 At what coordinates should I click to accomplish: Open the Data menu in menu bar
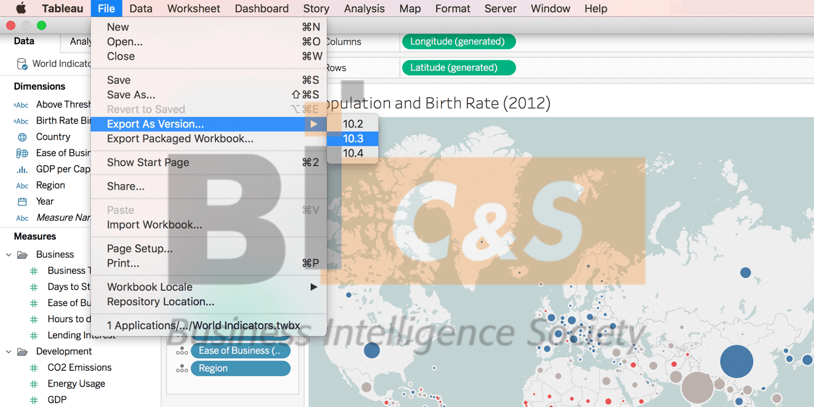tap(141, 9)
